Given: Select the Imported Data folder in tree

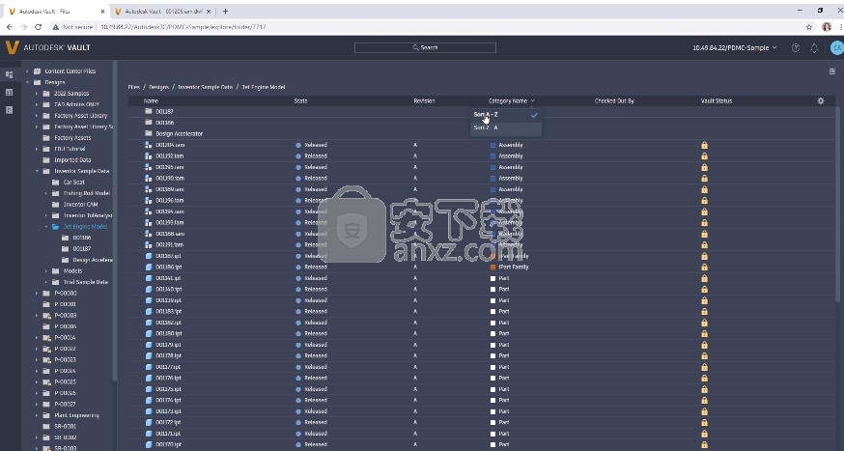Looking at the screenshot, I should 72,160.
